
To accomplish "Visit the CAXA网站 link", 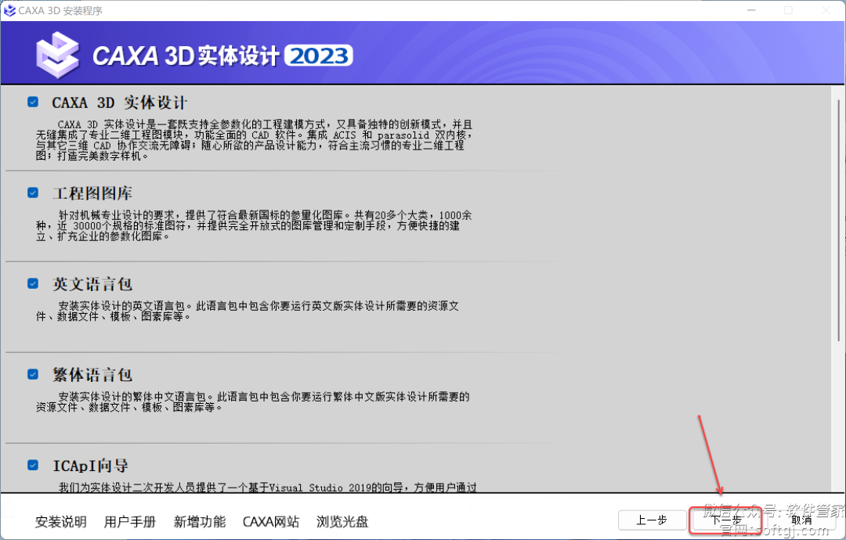I will 271,522.
